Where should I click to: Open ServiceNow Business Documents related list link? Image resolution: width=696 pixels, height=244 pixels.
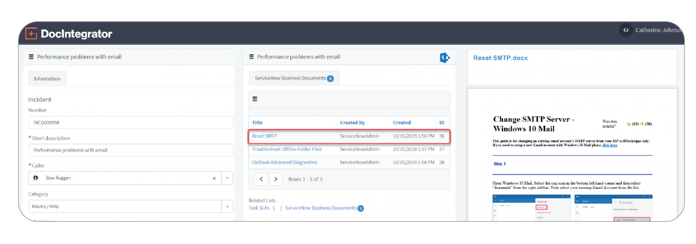click(x=321, y=208)
